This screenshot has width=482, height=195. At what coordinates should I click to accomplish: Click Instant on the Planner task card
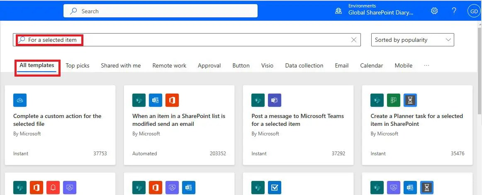[x=378, y=154]
